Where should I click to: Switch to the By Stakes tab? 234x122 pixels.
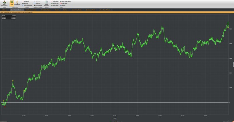point(4,10)
